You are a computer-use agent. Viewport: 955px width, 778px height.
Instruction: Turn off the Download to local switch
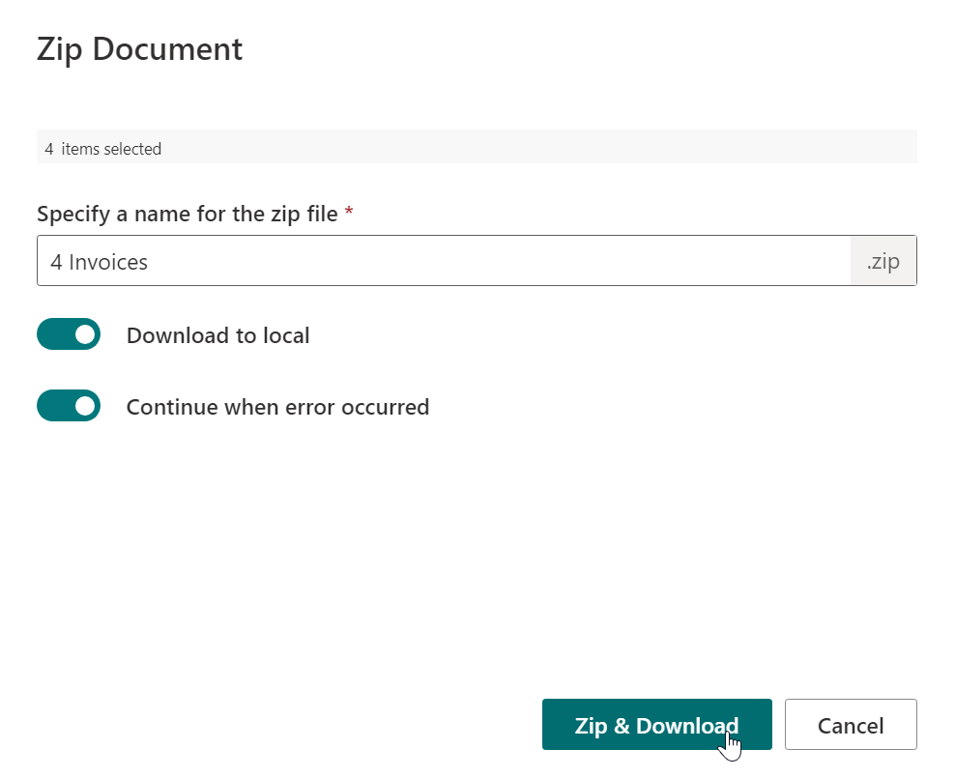(x=69, y=334)
